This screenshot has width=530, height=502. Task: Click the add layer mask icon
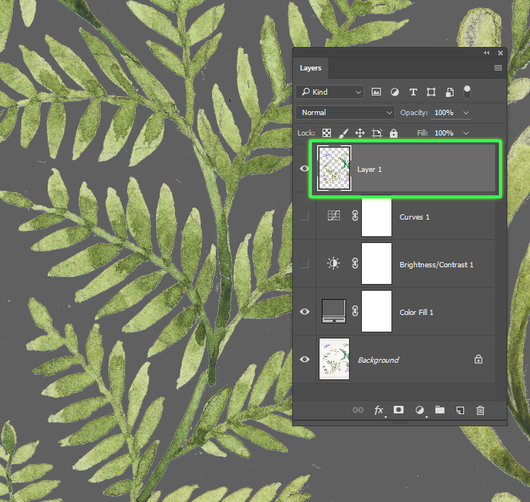pyautogui.click(x=398, y=410)
